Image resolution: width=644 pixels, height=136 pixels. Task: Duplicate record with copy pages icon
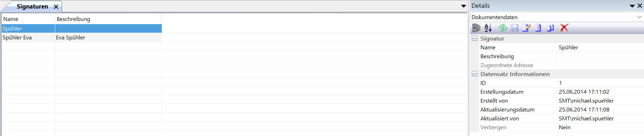(x=550, y=28)
